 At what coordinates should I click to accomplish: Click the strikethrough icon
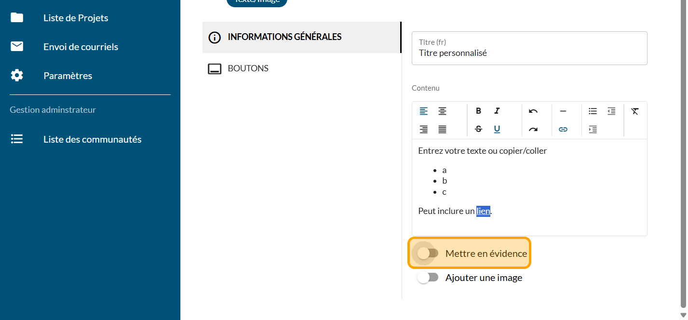pos(478,129)
